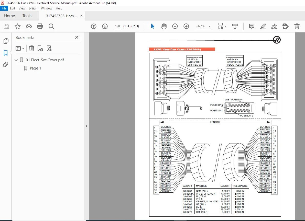Open the Edit menu
This screenshot has width=305, height=221.
tap(13, 8)
